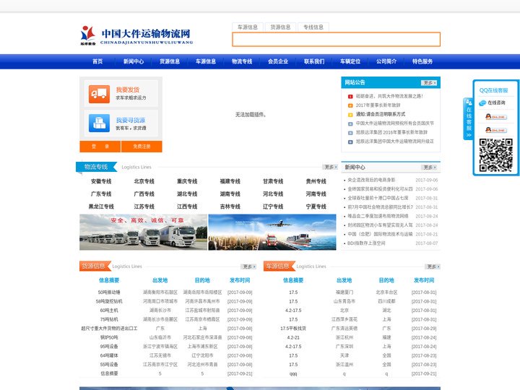Click 更多 in the 新闻中心 panel header
This screenshot has width=520, height=390.
(x=429, y=168)
